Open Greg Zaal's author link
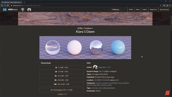Screen dimensions: 172x97 click(x=102, y=67)
